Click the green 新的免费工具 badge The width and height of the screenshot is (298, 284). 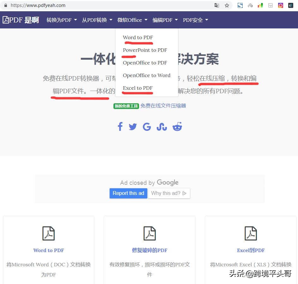coord(126,106)
